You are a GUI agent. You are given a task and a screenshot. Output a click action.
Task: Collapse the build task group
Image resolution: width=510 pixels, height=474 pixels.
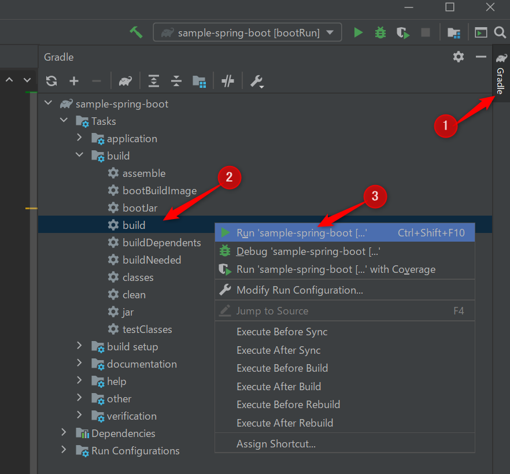[80, 155]
